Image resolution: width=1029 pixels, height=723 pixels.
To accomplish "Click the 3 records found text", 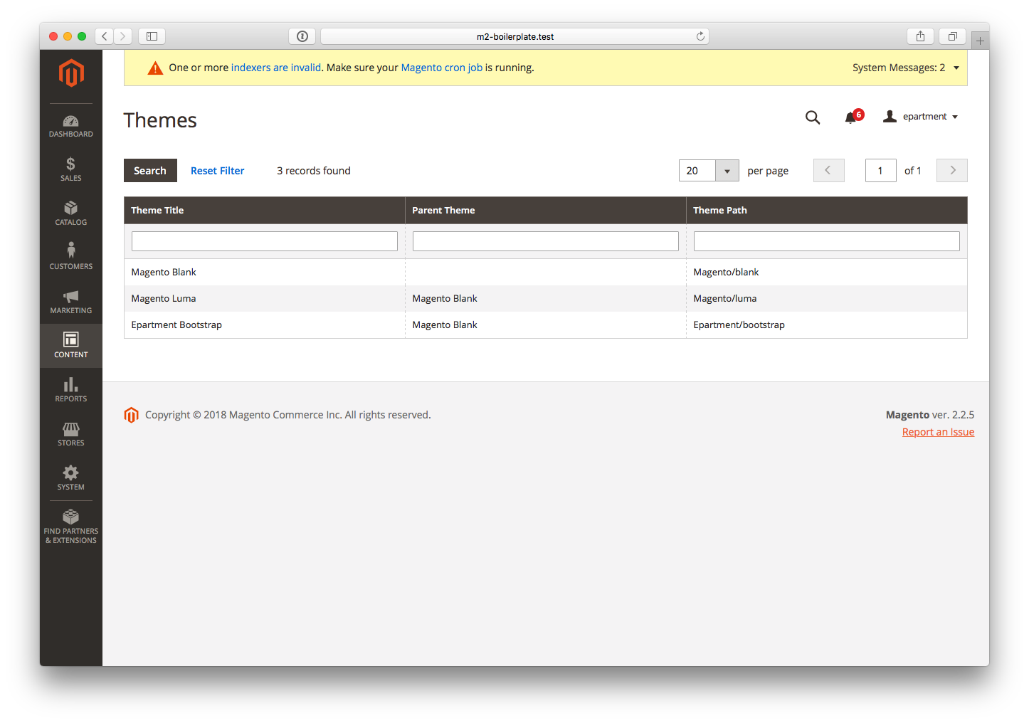I will pos(314,171).
